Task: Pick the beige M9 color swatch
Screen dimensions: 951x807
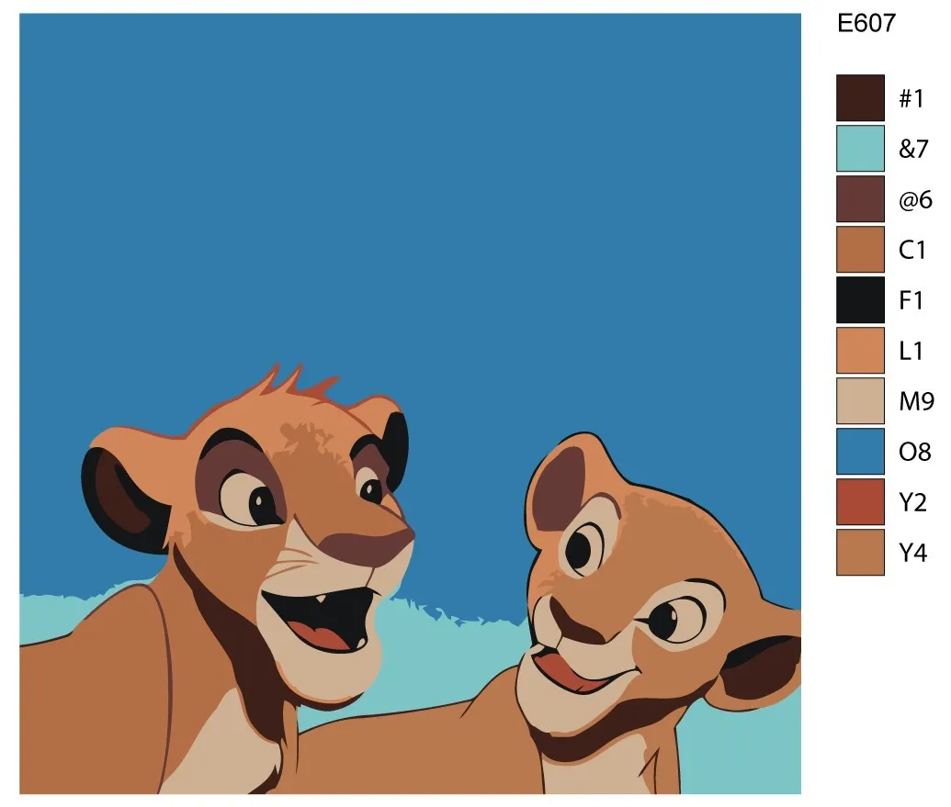Action: pos(860,400)
